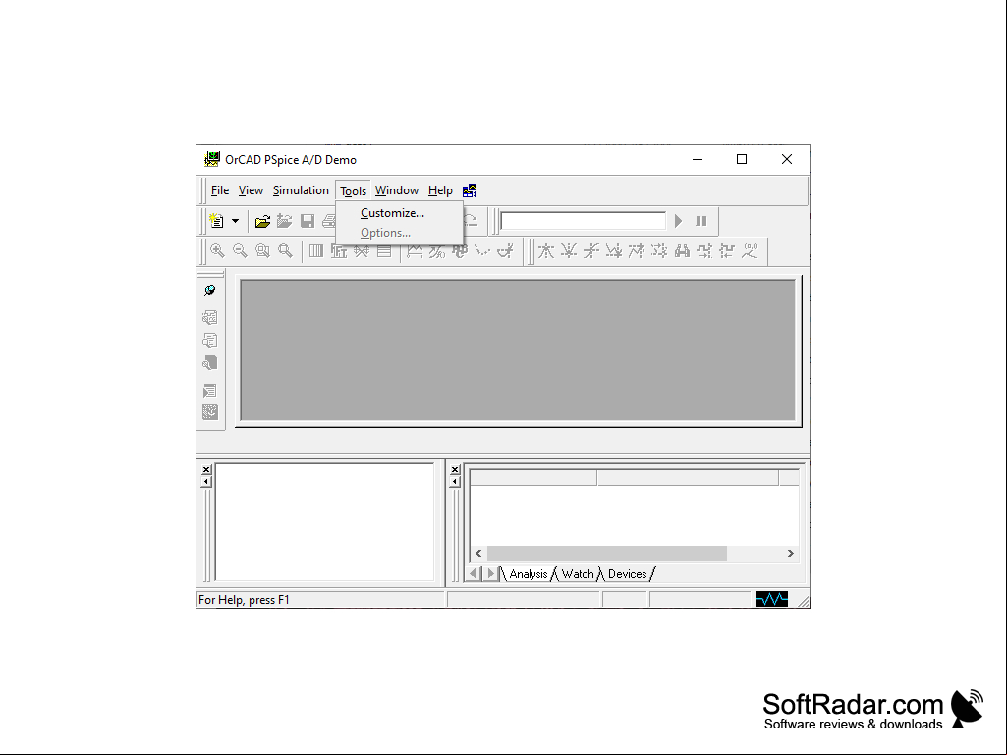Viewport: 1007px width, 755px height.
Task: Click the blue pin magnifier sidebar icon
Action: tap(210, 291)
